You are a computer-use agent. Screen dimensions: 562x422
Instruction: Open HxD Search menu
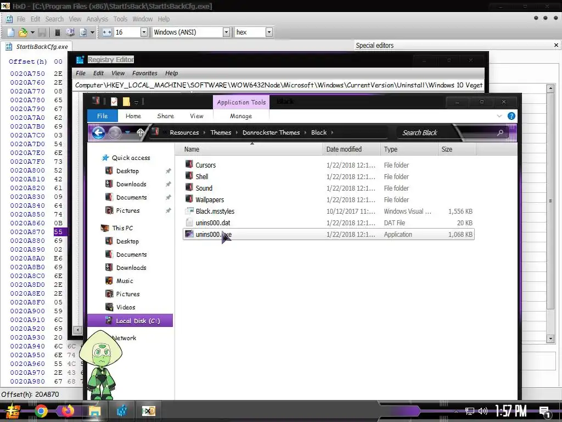click(54, 19)
